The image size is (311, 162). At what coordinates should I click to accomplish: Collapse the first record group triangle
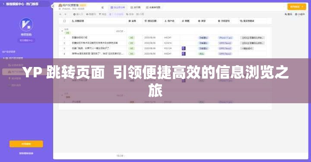click(62, 31)
